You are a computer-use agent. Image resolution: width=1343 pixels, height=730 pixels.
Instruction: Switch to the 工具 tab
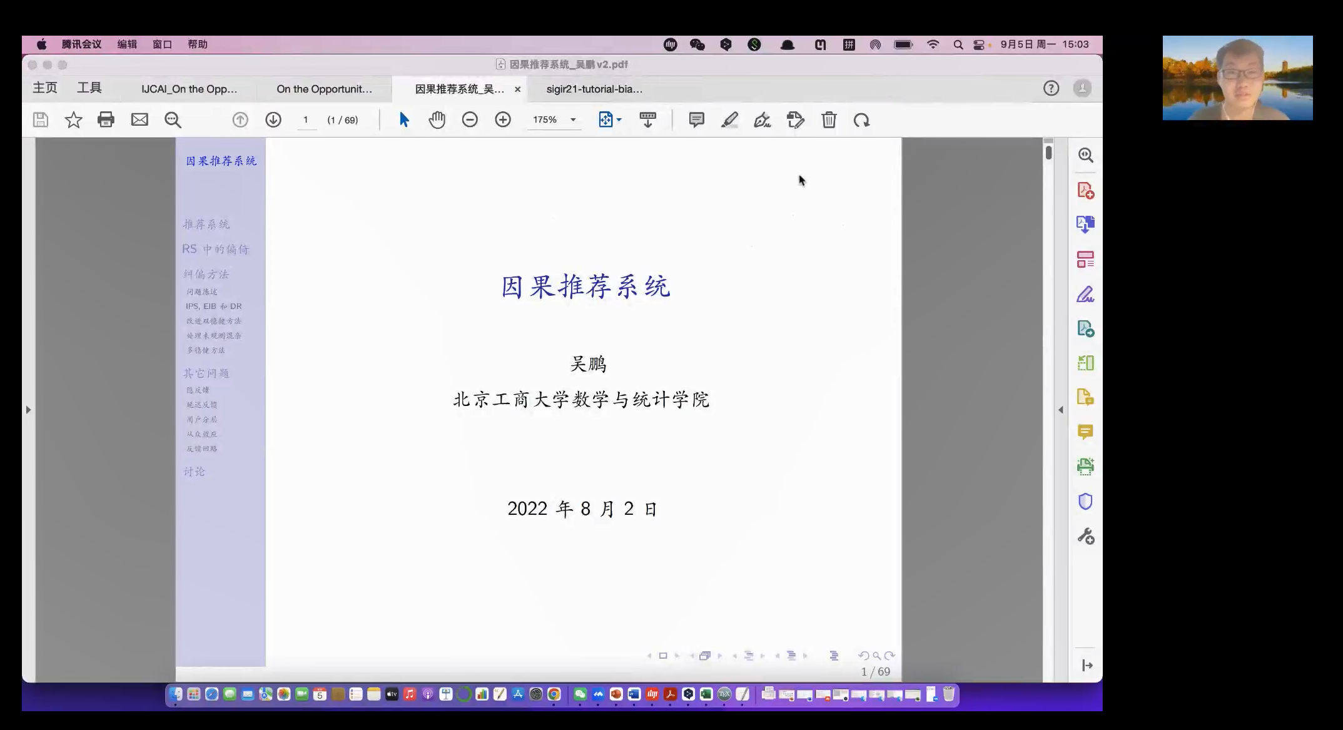[89, 88]
